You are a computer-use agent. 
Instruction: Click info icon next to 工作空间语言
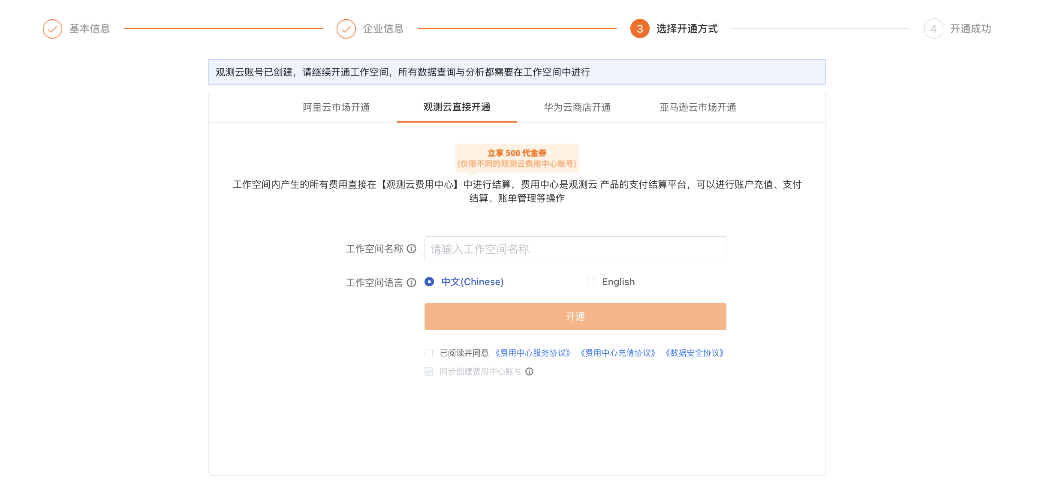pos(412,283)
